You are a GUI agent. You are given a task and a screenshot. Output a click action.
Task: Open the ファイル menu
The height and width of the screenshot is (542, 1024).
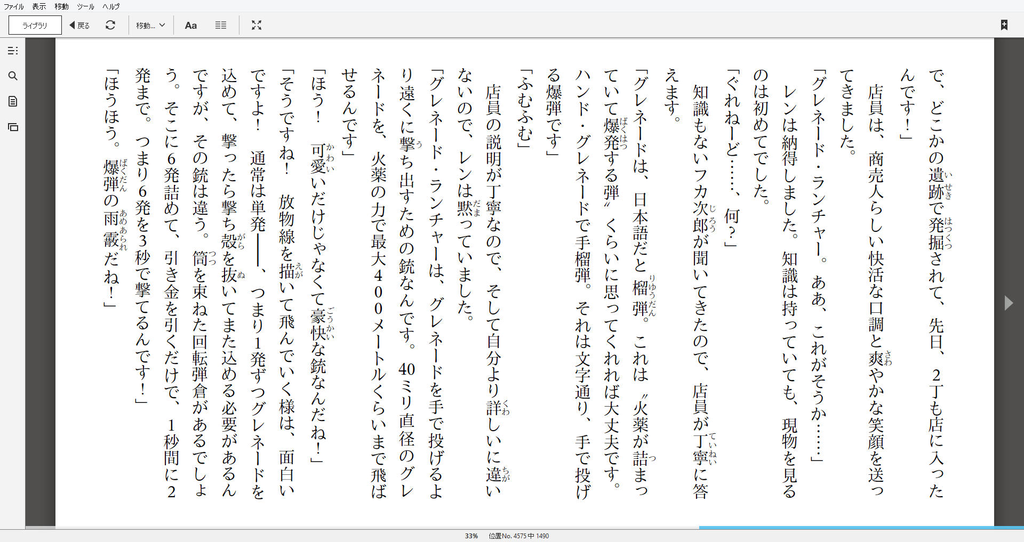coord(14,6)
